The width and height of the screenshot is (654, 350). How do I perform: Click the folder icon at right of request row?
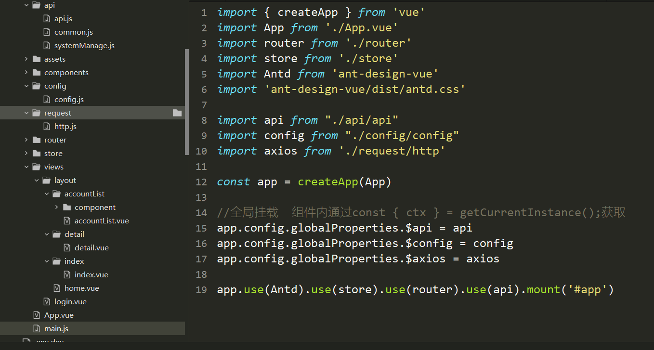click(x=177, y=113)
